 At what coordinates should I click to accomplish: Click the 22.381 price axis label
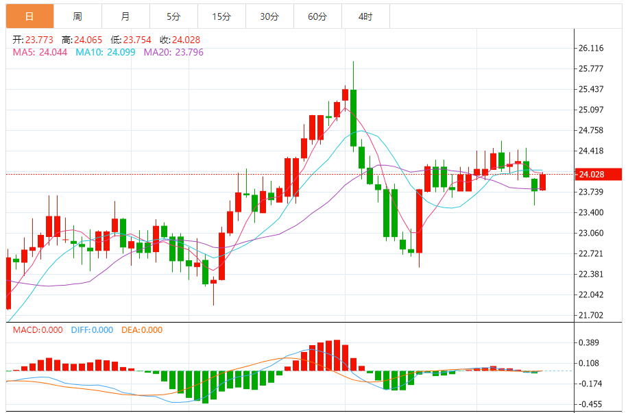591,274
